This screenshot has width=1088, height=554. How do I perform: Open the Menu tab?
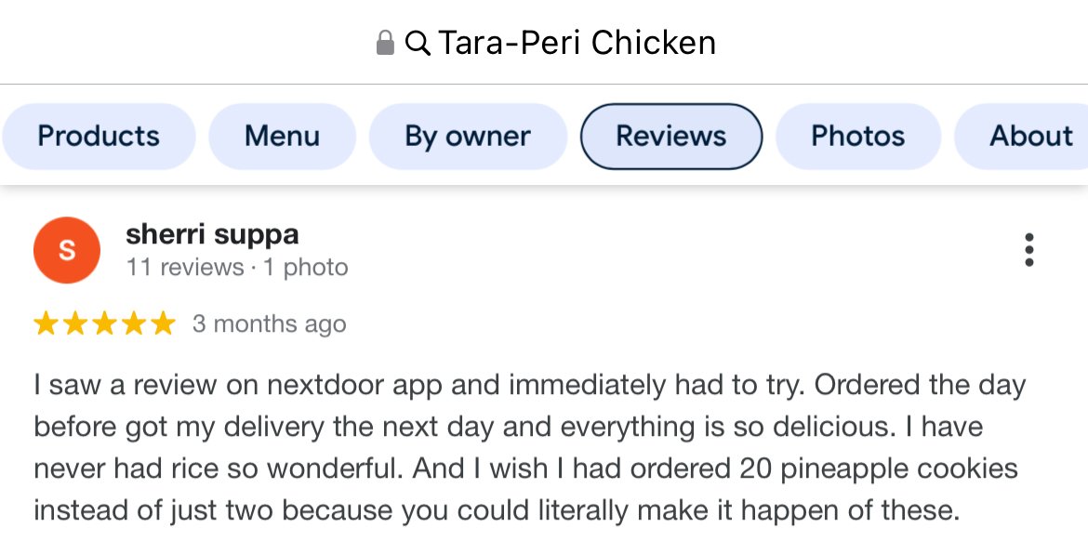click(x=282, y=137)
